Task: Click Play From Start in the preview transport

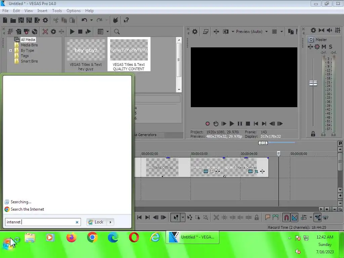Action: click(224, 124)
